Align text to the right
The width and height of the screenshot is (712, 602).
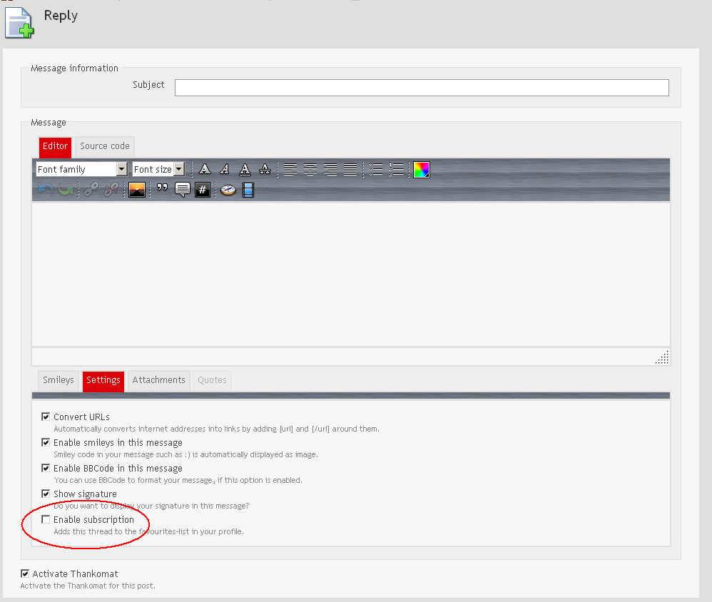point(330,169)
